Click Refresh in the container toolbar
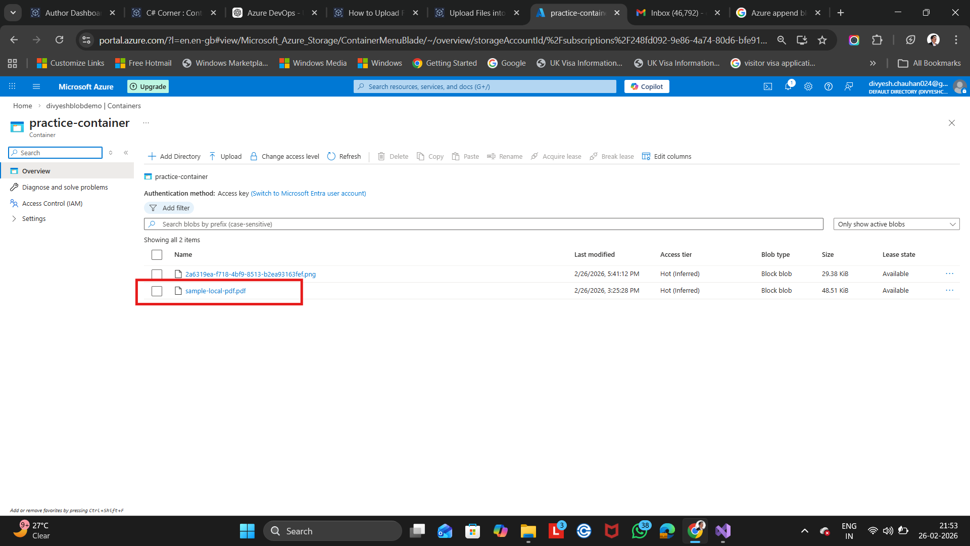 click(x=344, y=156)
